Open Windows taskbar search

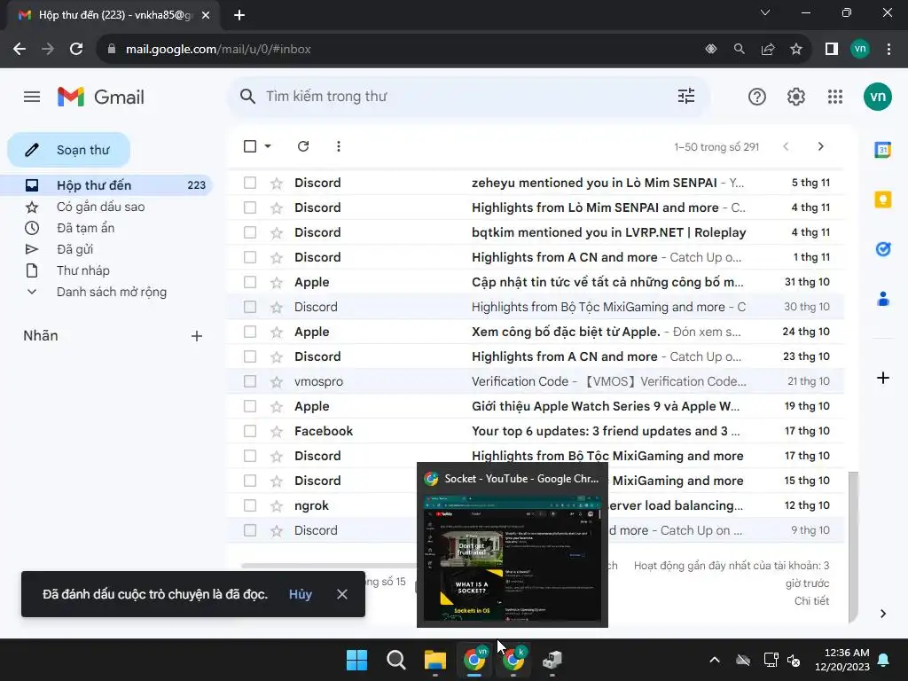396,660
